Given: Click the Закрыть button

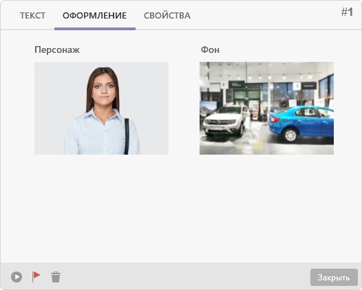Looking at the screenshot, I should tap(334, 277).
